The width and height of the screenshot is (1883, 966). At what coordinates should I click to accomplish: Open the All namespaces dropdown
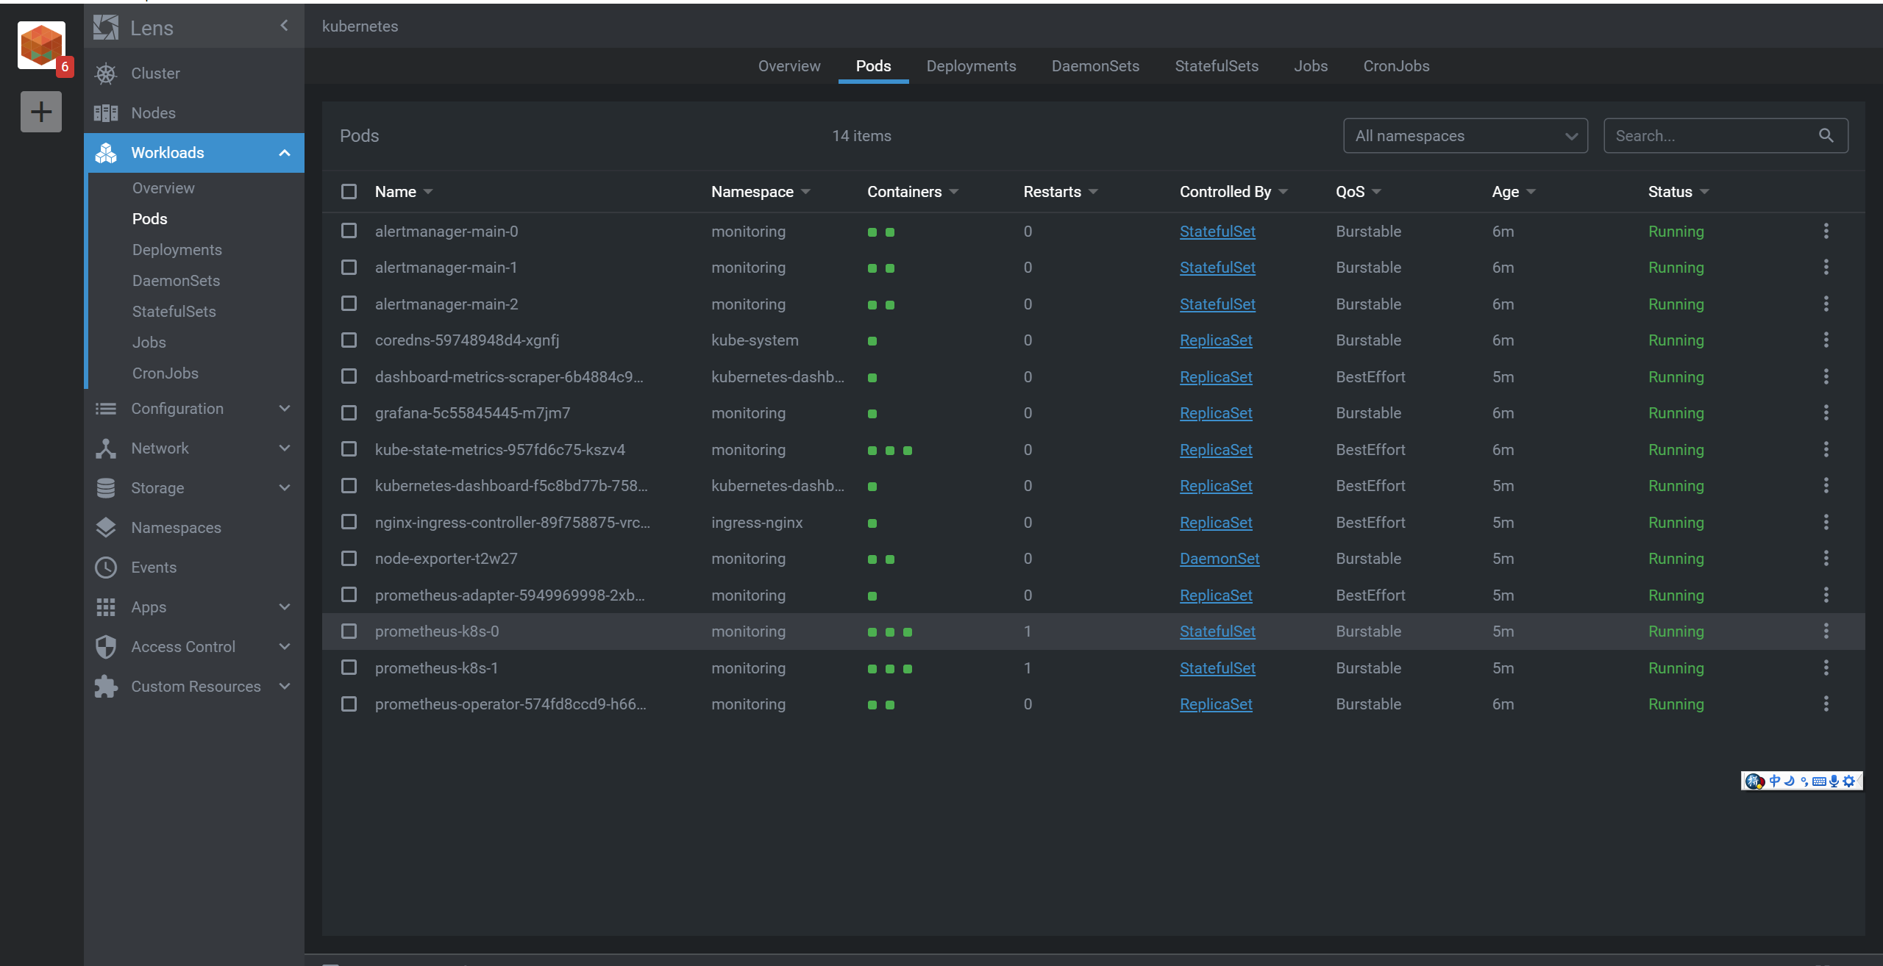point(1464,136)
